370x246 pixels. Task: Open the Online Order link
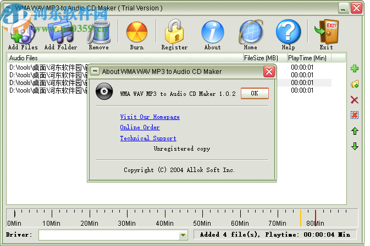pos(140,127)
